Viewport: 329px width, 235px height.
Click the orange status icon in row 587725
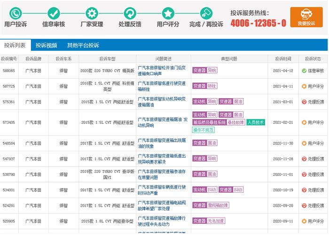click(304, 86)
